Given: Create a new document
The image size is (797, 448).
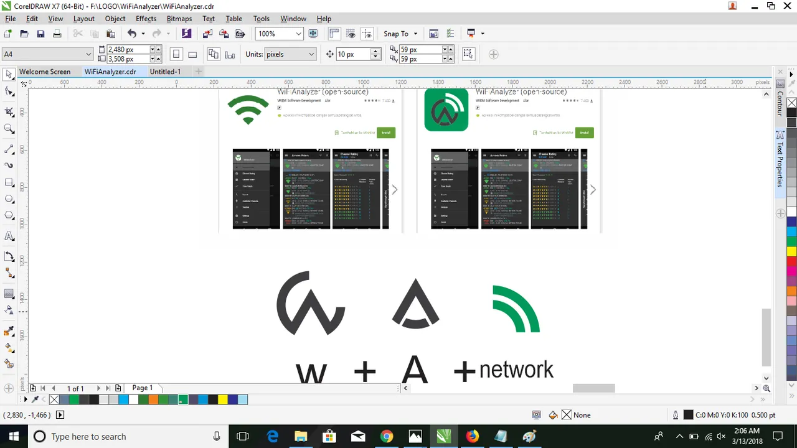Looking at the screenshot, I should pos(8,34).
